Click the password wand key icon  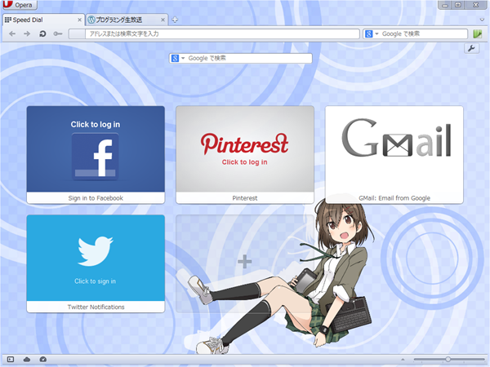[58, 33]
